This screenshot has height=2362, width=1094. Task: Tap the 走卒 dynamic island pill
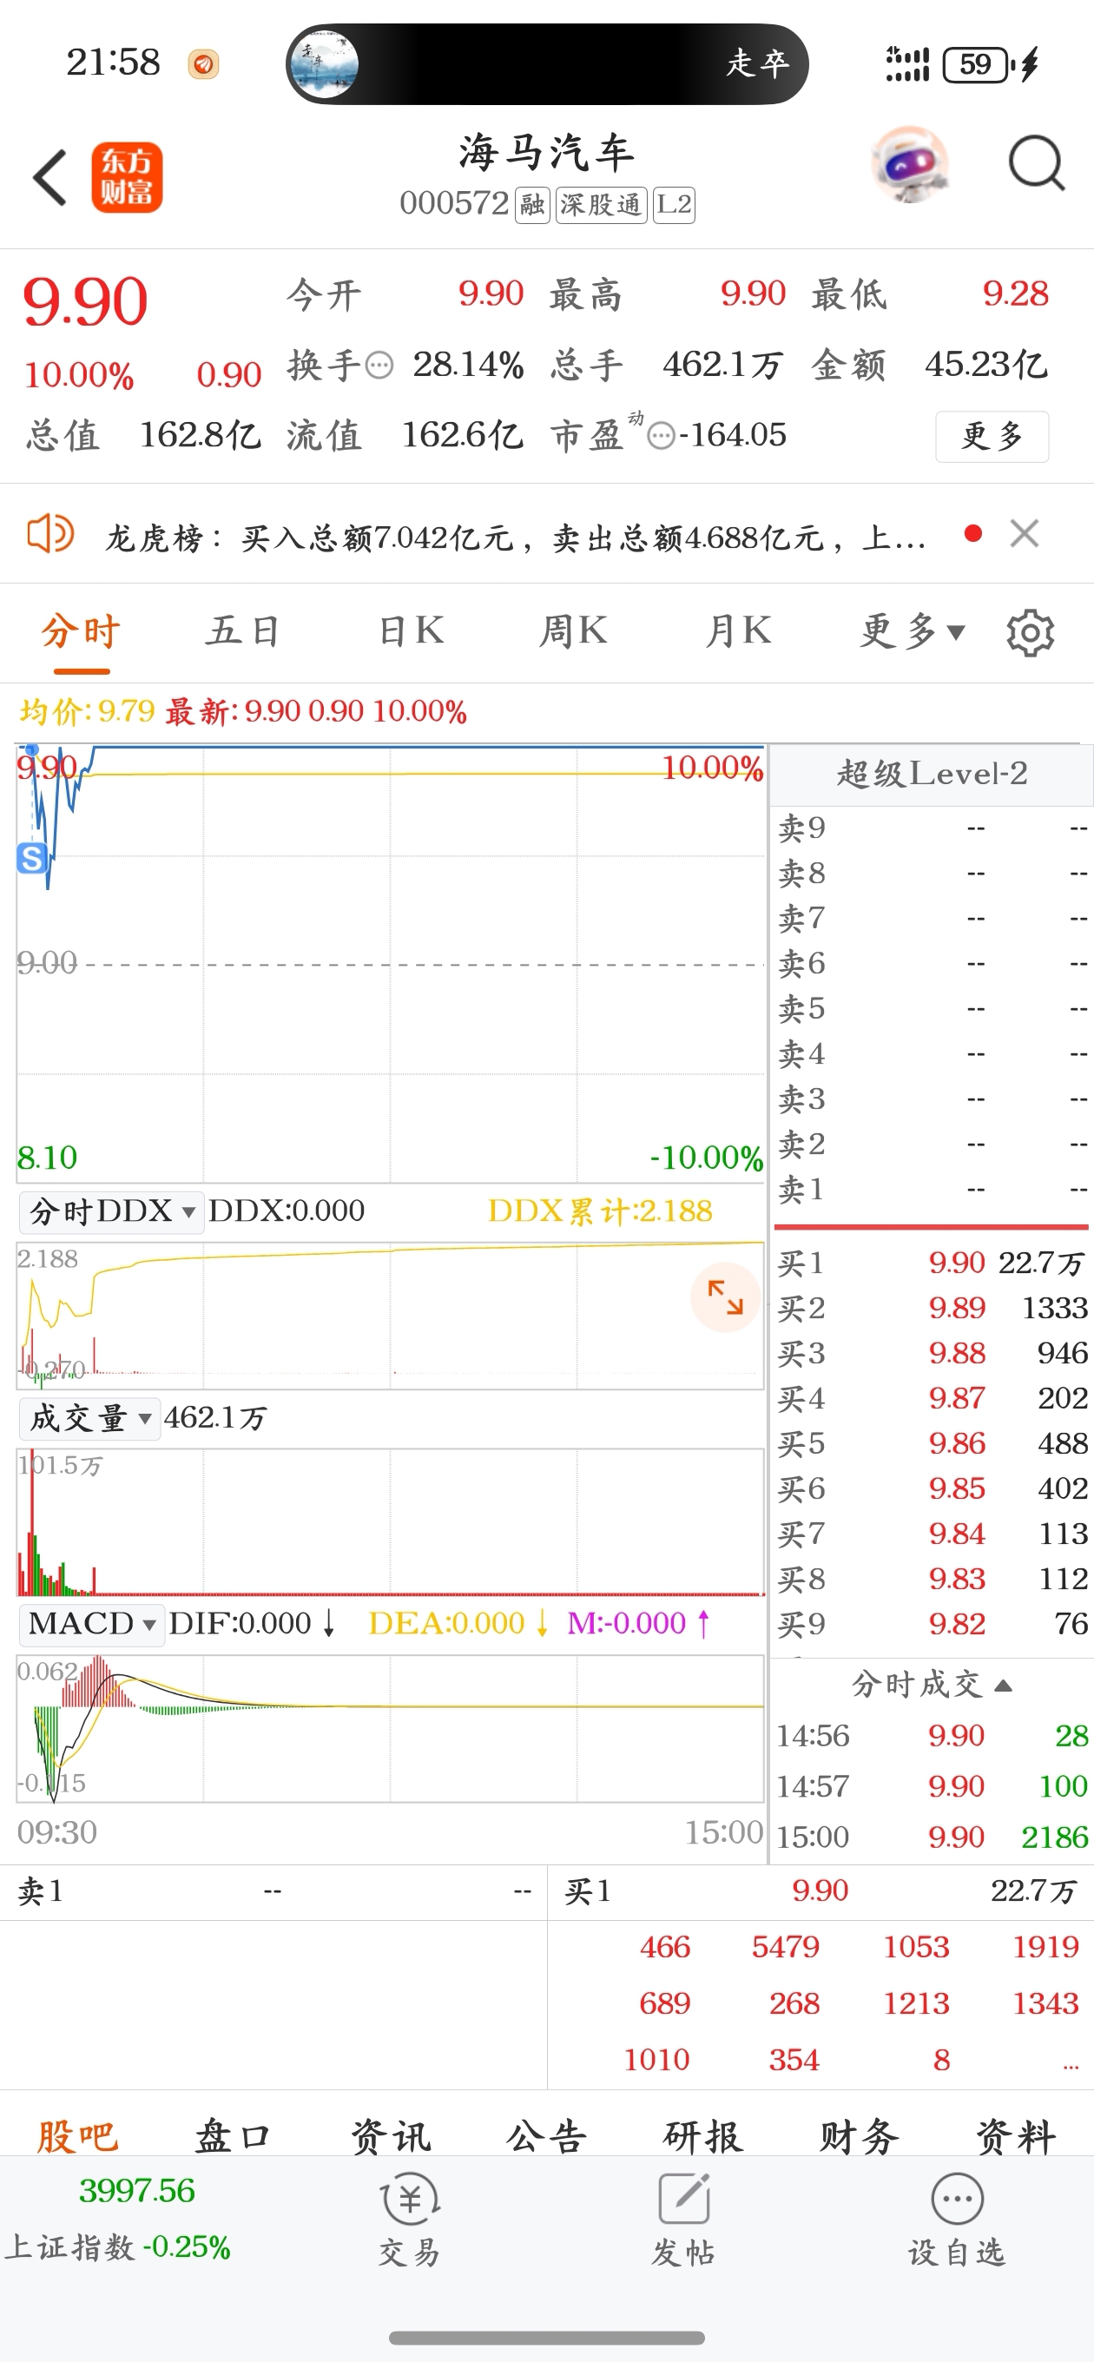pyautogui.click(x=548, y=64)
